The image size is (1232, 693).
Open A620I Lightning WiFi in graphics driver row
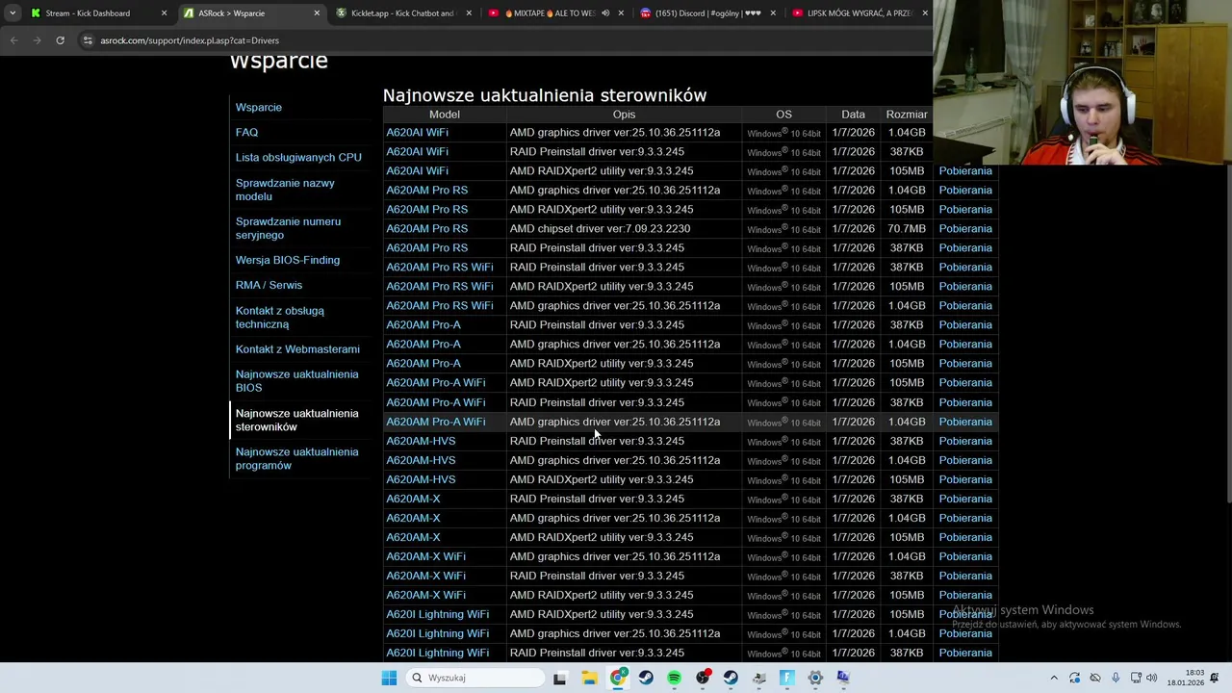pyautogui.click(x=437, y=633)
